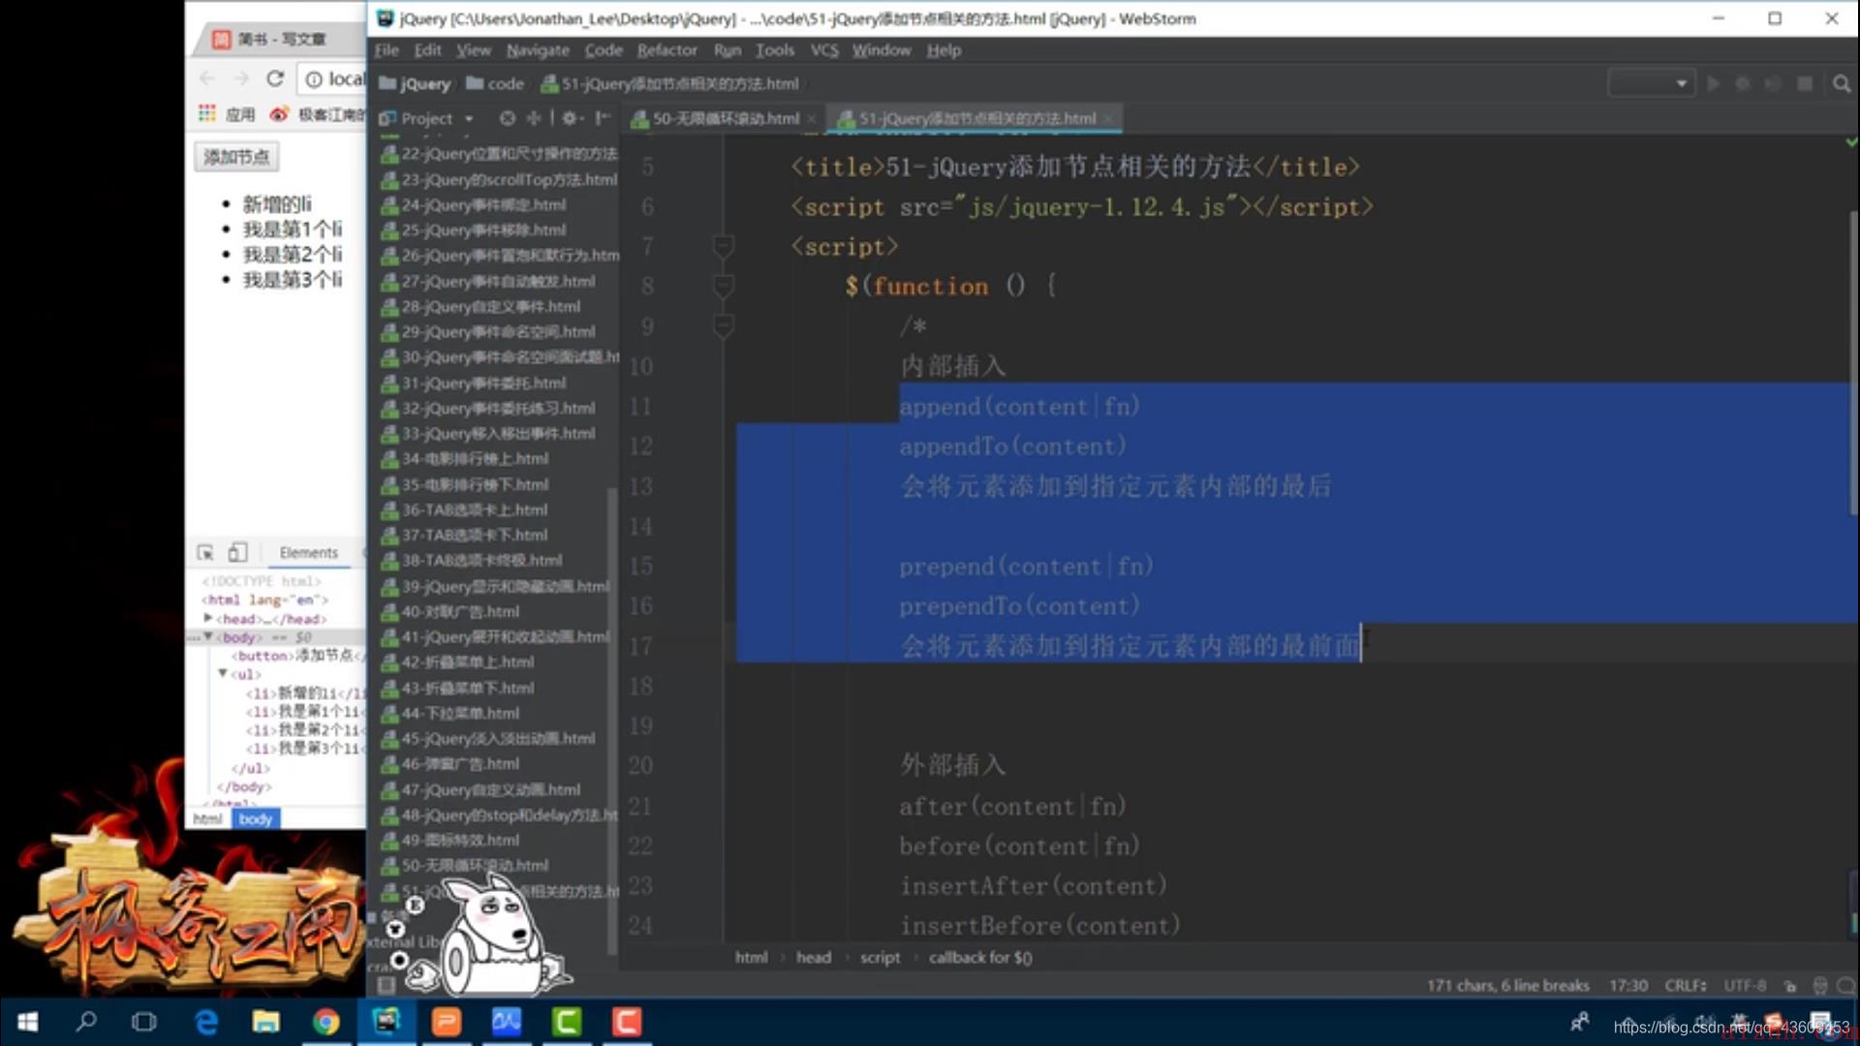Open the Navigate menu

click(x=538, y=49)
